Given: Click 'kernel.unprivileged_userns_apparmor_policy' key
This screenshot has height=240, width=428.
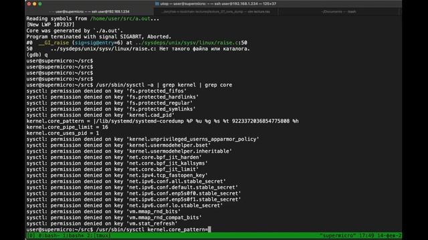Looking at the screenshot, I should 193,139.
